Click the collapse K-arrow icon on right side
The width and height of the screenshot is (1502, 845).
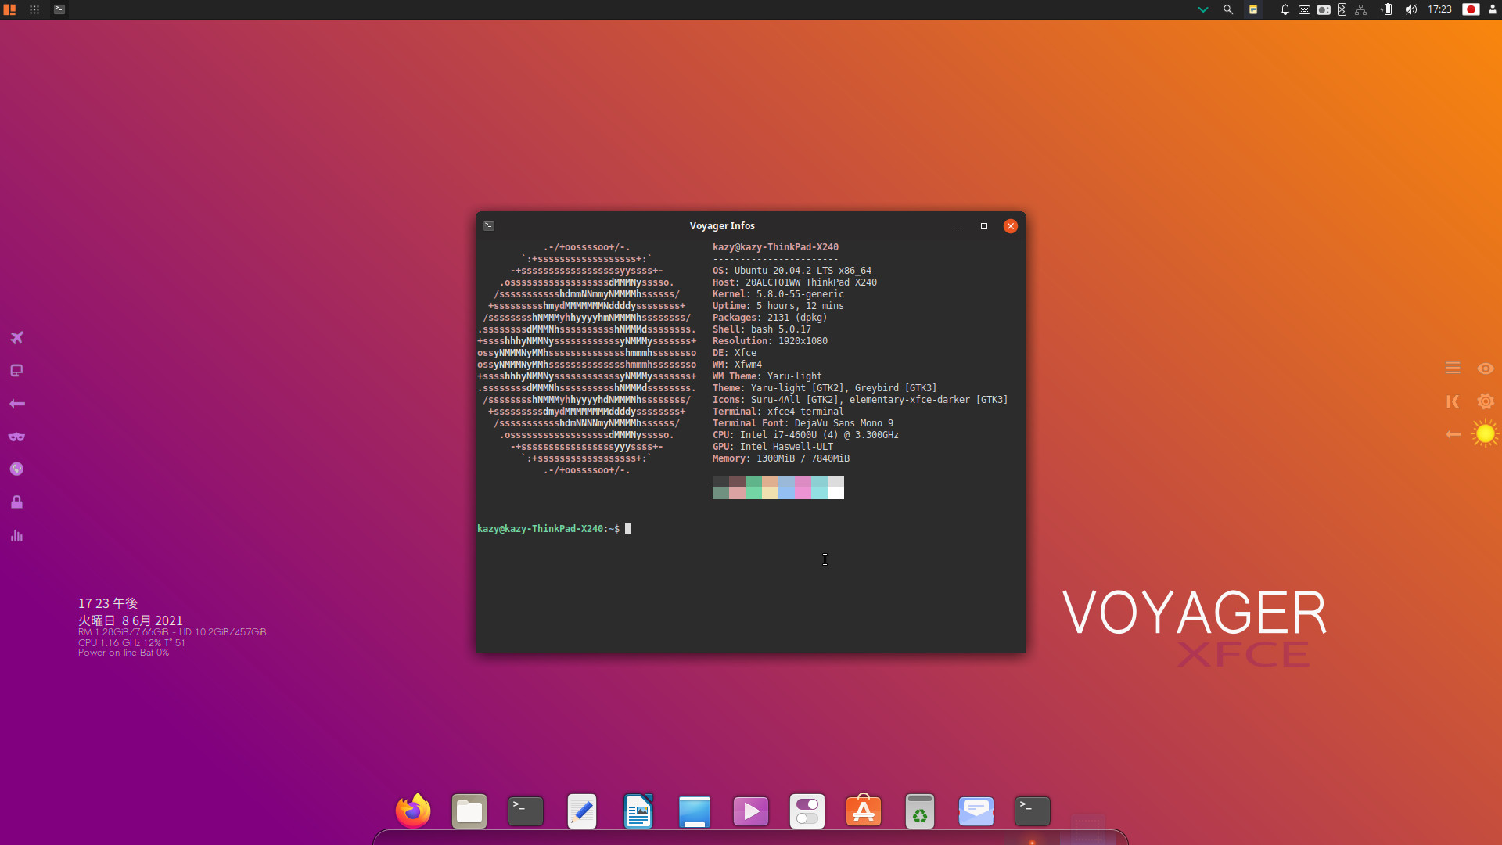click(x=1453, y=401)
